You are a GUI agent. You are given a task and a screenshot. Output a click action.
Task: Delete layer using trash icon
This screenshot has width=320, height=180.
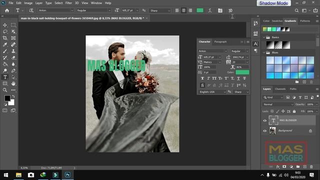tap(311, 166)
